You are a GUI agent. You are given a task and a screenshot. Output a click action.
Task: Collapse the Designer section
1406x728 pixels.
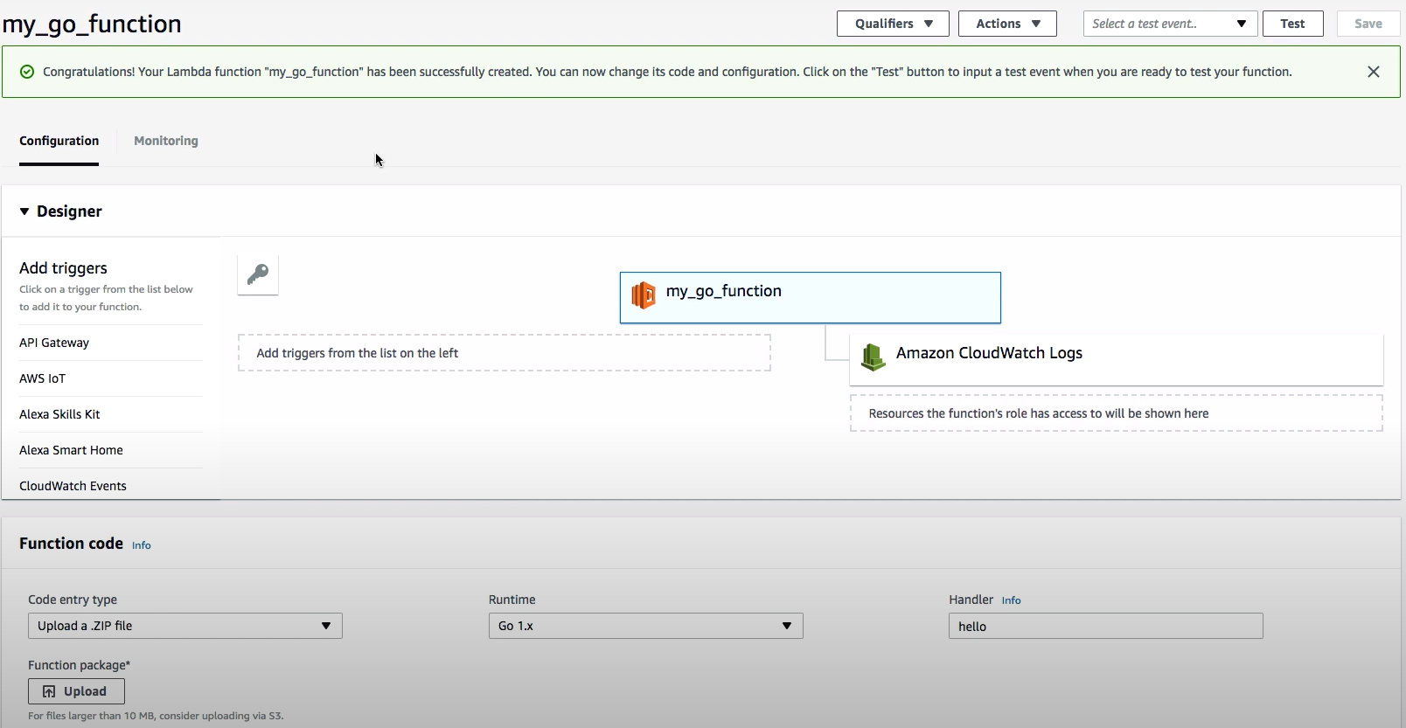[x=24, y=211]
